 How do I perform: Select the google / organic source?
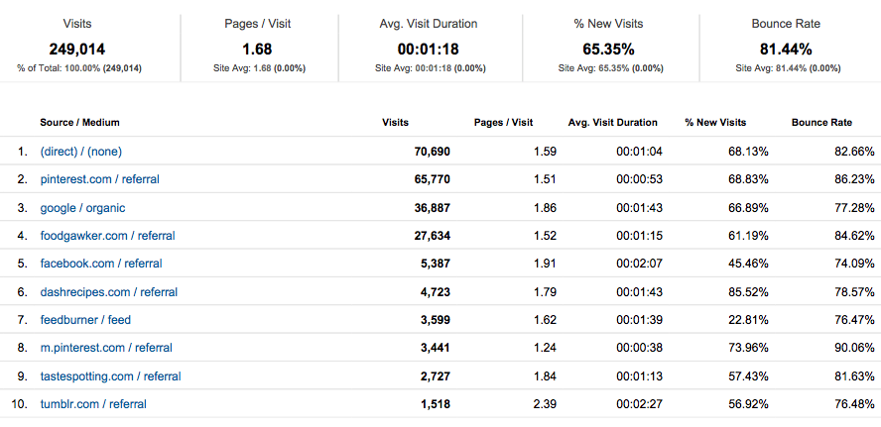(x=82, y=208)
